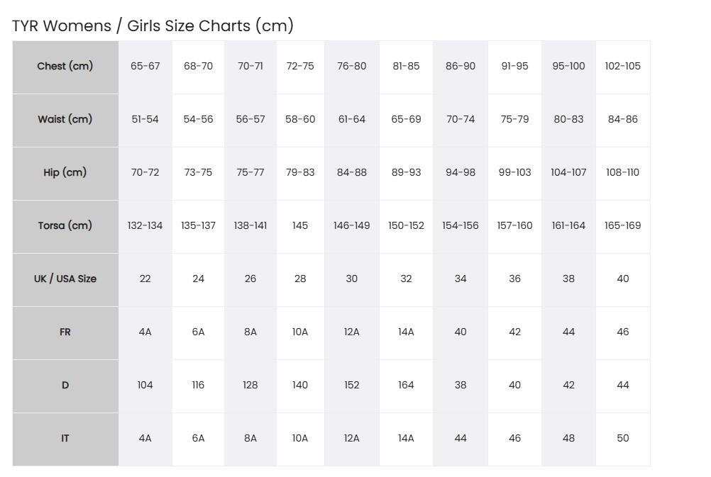Click the TYR Womens / Girls Size Charts heading
Viewport: 711px width, 477px height.
(153, 26)
